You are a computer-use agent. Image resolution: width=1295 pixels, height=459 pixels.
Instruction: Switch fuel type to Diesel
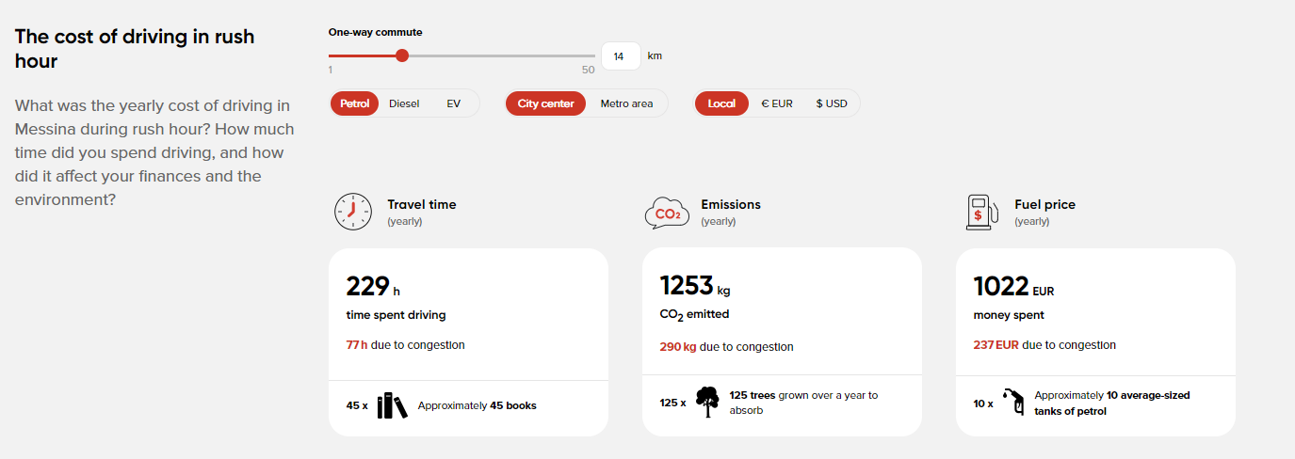coord(404,103)
